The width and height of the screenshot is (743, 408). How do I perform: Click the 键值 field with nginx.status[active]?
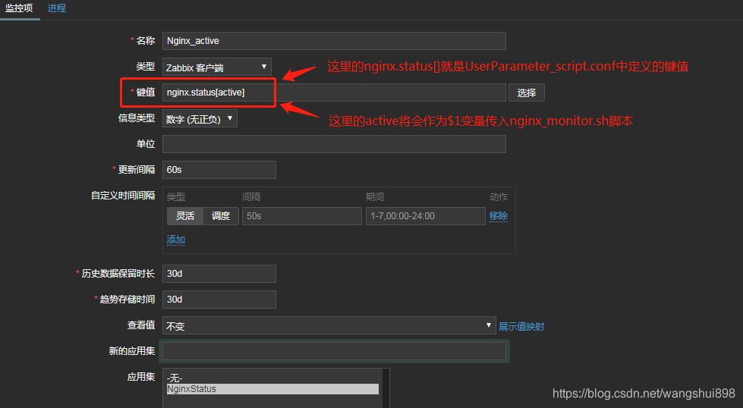coord(334,93)
